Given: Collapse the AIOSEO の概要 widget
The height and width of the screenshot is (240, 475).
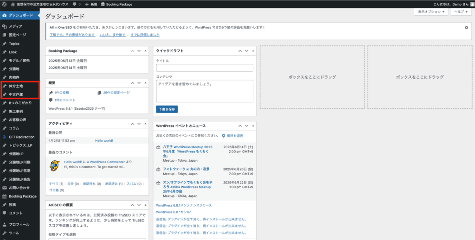Looking at the screenshot, I should pyautogui.click(x=145, y=205).
